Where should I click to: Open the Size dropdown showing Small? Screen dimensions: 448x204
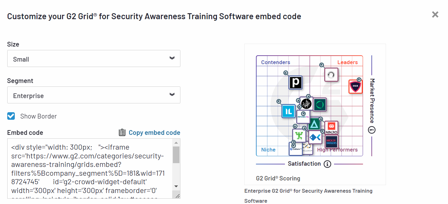[94, 58]
